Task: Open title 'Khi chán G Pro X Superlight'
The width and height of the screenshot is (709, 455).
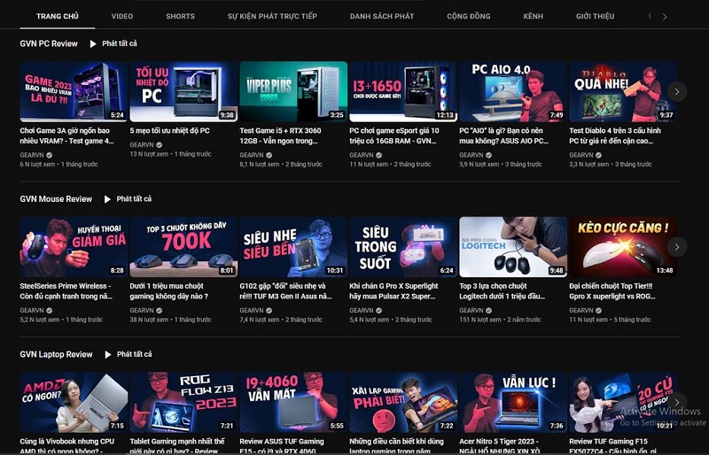Action: tap(393, 291)
